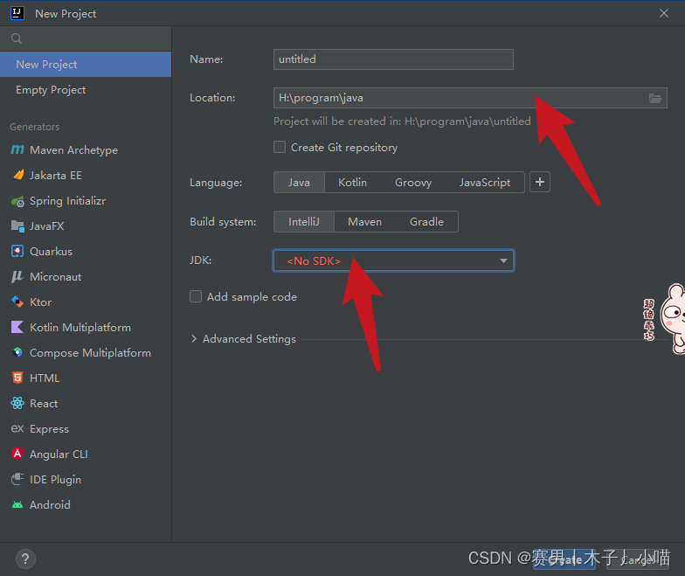Click into the Name field containing untitled
This screenshot has height=576, width=685.
[x=393, y=59]
